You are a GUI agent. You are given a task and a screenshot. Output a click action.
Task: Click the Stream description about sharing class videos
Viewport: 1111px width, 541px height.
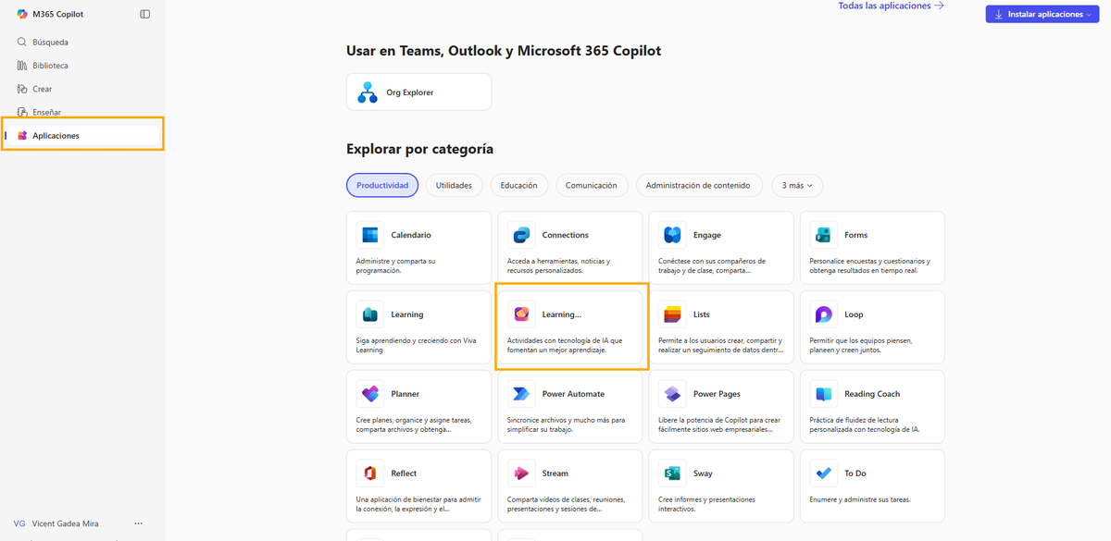click(x=565, y=504)
